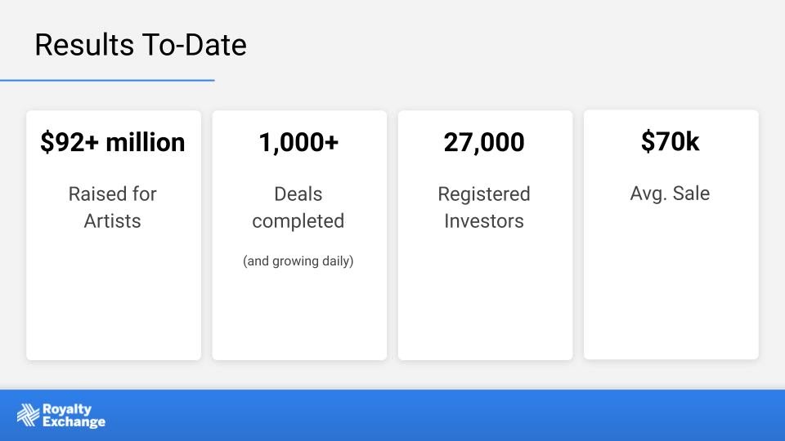Click the '$70k' headline figure
Image resolution: width=785 pixels, height=441 pixels.
point(671,141)
